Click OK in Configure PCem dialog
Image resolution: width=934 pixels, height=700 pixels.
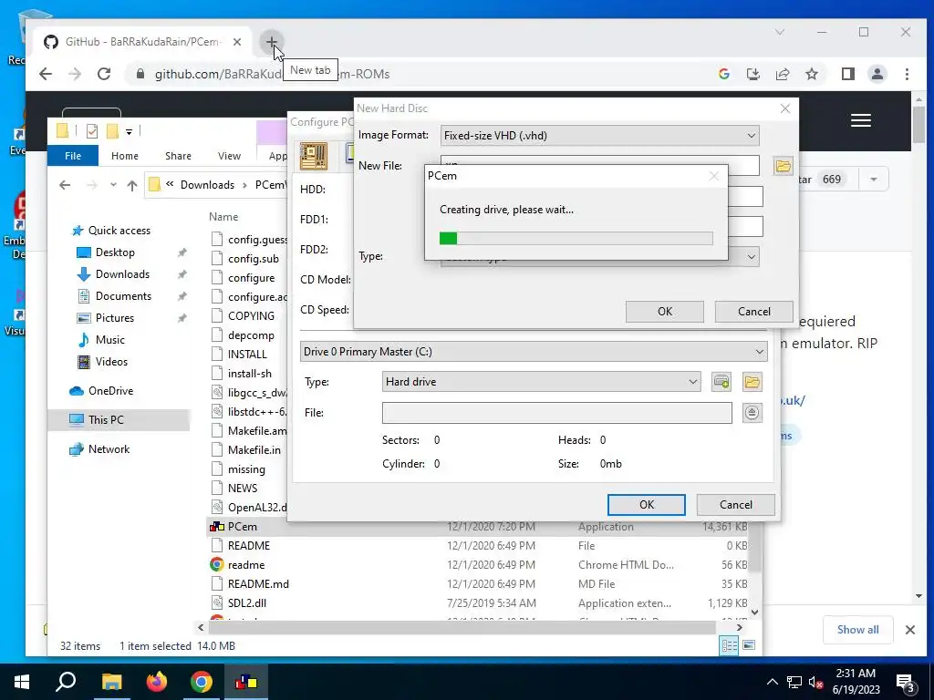[647, 505]
